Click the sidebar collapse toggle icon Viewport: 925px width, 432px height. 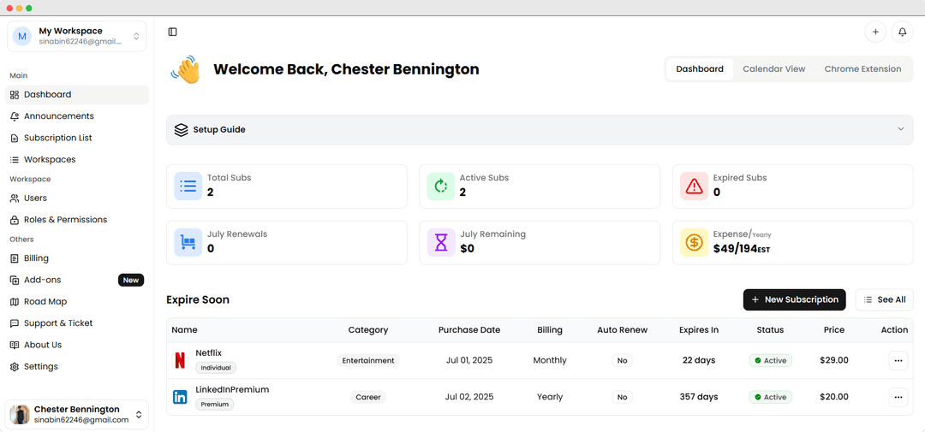coord(172,33)
